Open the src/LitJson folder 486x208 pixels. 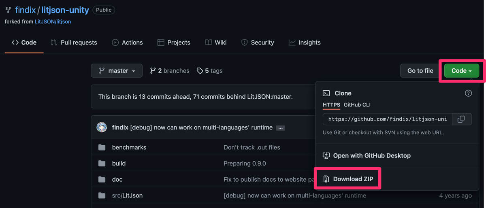click(x=127, y=195)
